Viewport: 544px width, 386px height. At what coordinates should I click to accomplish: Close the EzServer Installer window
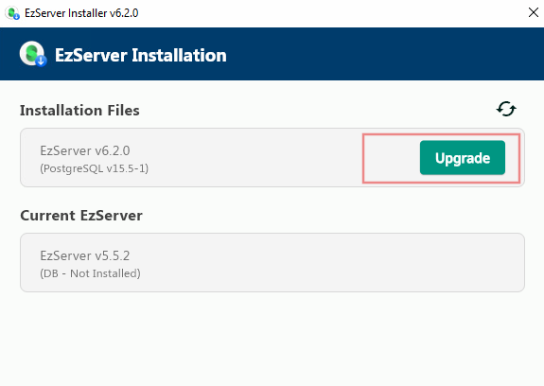[x=534, y=13]
